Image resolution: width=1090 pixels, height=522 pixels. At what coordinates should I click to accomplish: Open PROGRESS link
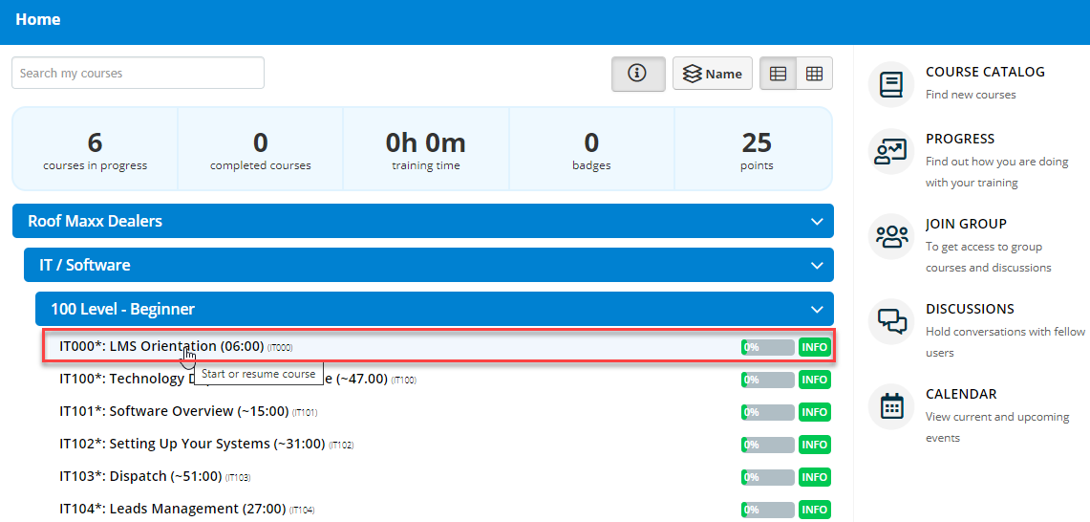tap(960, 139)
